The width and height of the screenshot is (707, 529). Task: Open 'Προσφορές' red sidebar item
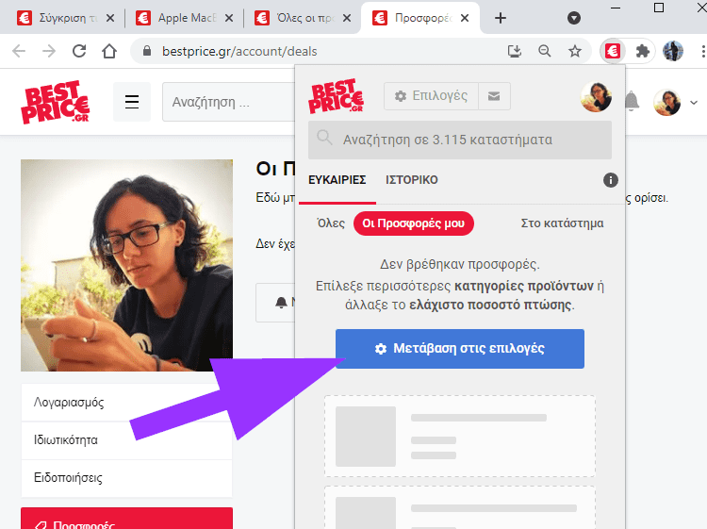point(126,519)
